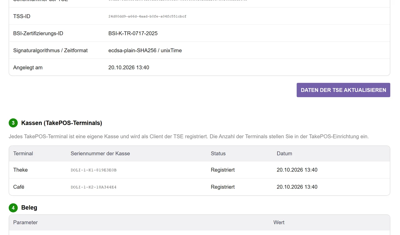
Task: Select the Signaturalgorithmus / Zeitformat label
Action: pyautogui.click(x=50, y=50)
